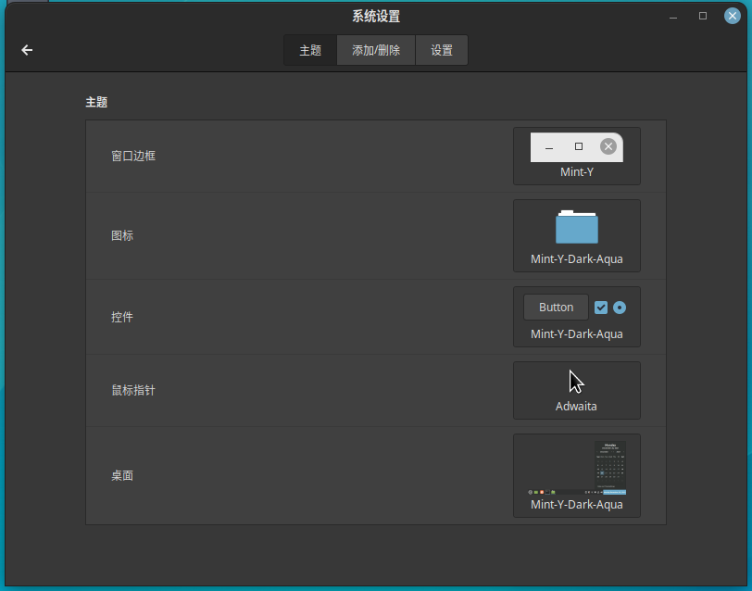Click the blue radio button in 控件 preview
This screenshot has height=591, width=752.
[x=620, y=308]
